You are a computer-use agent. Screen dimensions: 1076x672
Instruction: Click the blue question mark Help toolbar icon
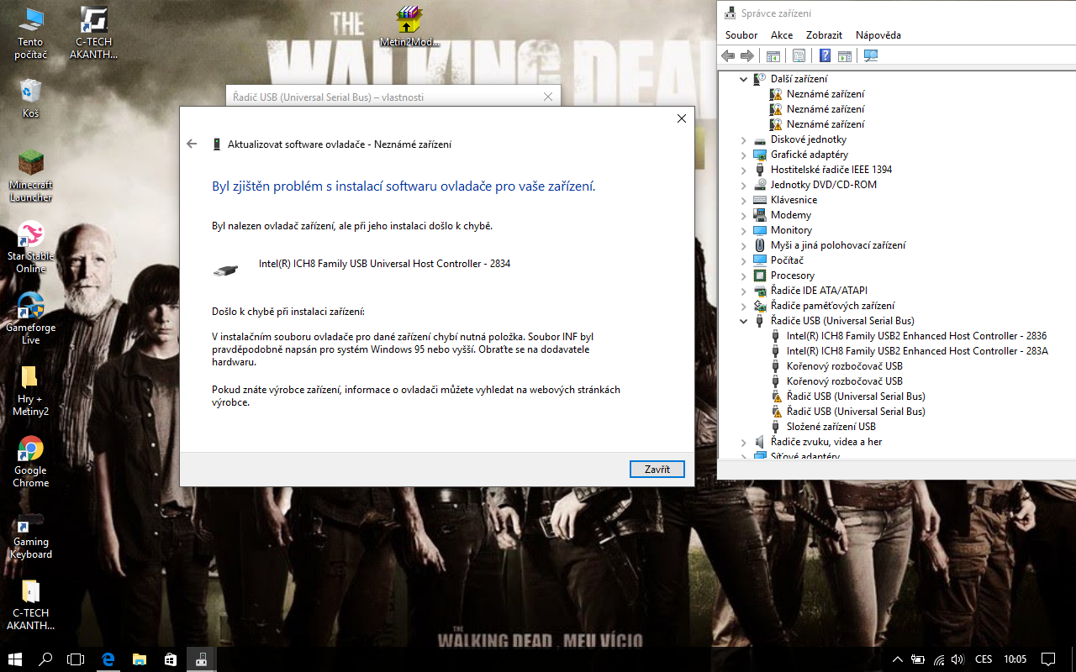click(x=825, y=56)
